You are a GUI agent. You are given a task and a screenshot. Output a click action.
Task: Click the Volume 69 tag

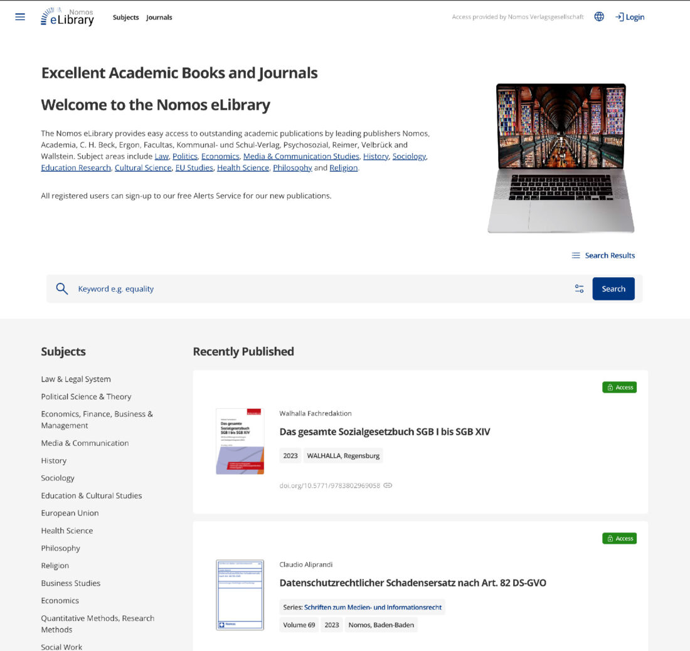[x=299, y=625]
